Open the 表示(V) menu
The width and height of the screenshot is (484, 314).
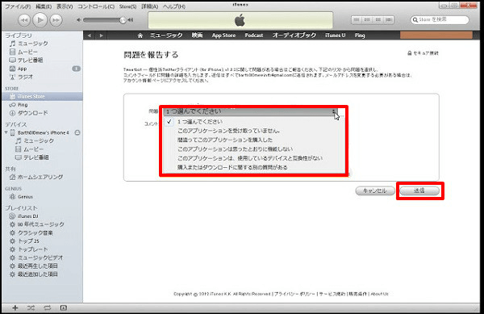pos(65,6)
